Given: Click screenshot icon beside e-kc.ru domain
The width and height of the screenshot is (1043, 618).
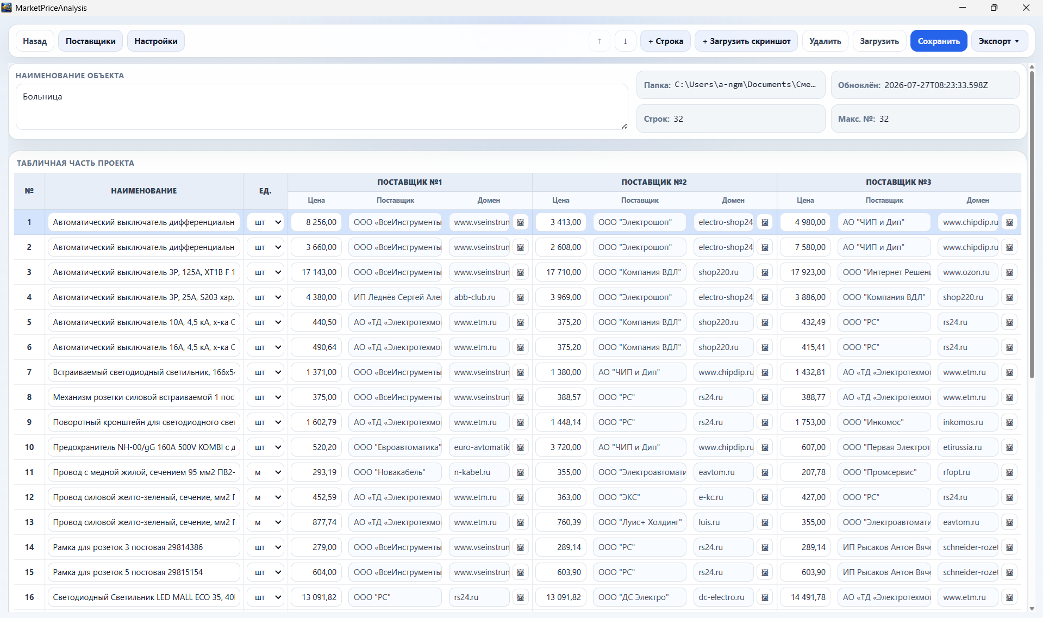Looking at the screenshot, I should coord(765,497).
